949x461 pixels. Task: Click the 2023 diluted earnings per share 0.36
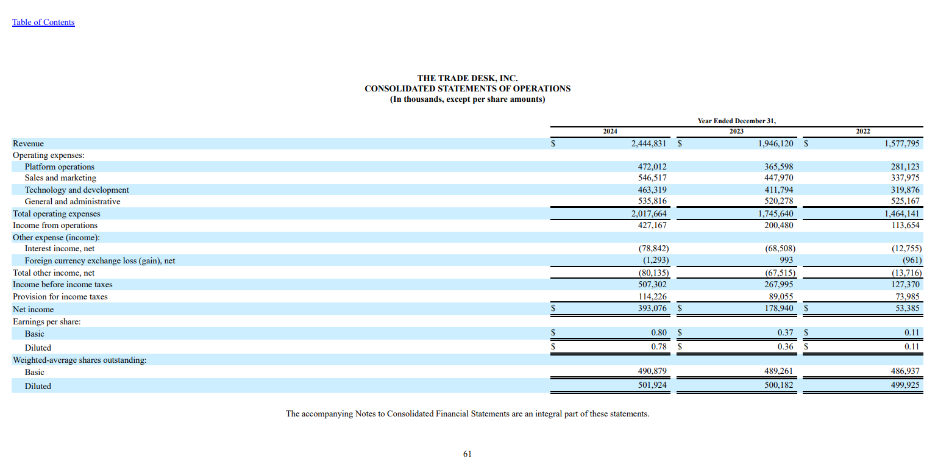click(x=785, y=348)
